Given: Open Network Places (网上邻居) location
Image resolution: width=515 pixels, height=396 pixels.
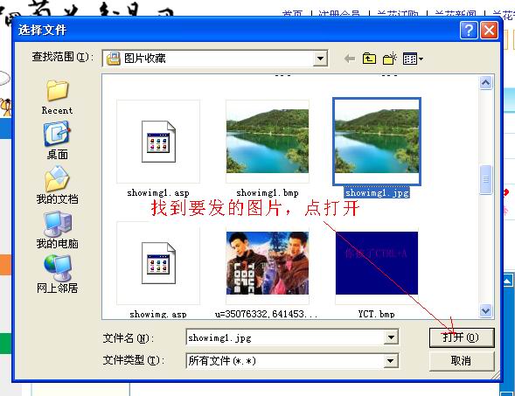Looking at the screenshot, I should tap(57, 274).
